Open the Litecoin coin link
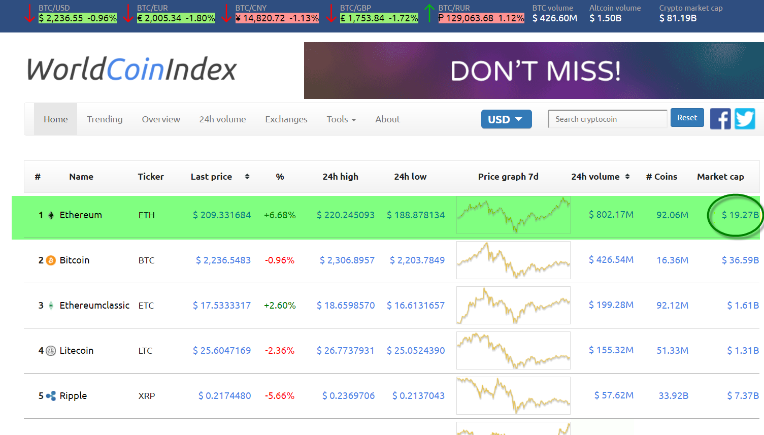Screen dimensions: 764x435 point(77,351)
